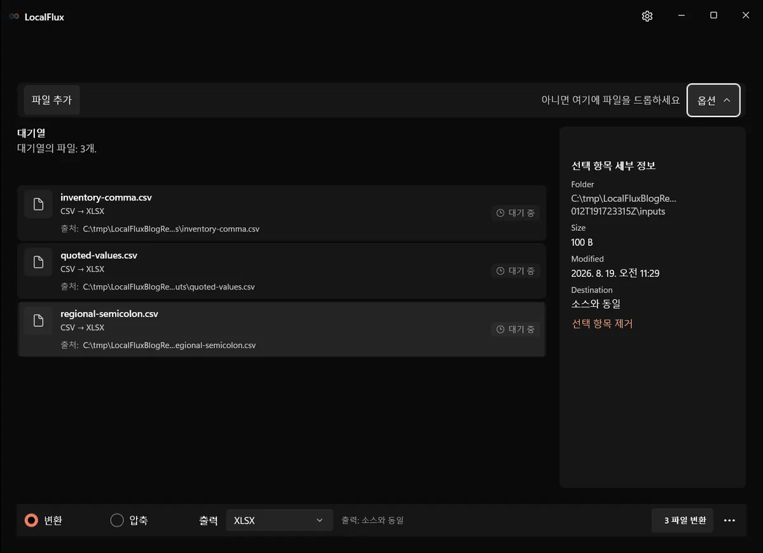The width and height of the screenshot is (763, 553).
Task: Click source path of regional-semicolon.csv
Action: 169,346
